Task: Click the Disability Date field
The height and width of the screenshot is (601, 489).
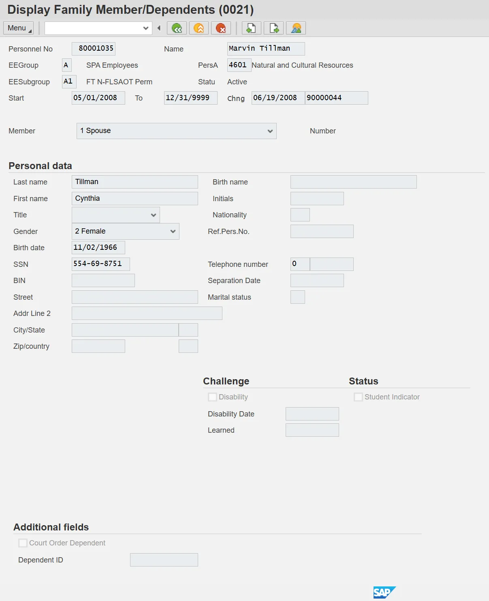Action: coord(312,414)
